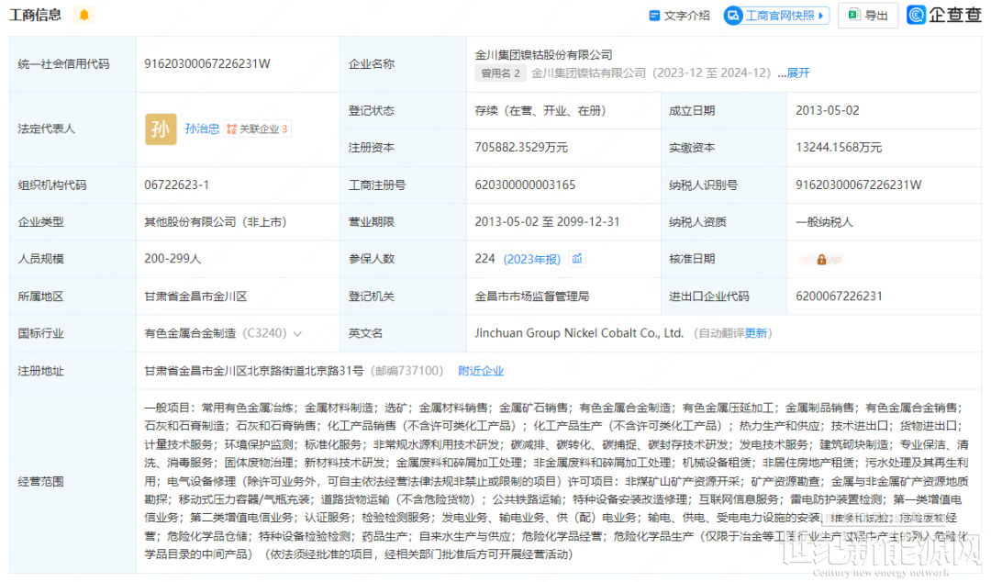Screen dimensions: 991x582
Task: Select company name 金川集团镍钴股份有限公司
Action: 543,55
